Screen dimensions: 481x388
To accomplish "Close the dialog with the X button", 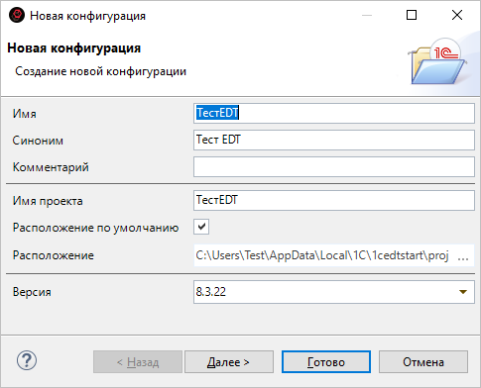I will 457,15.
